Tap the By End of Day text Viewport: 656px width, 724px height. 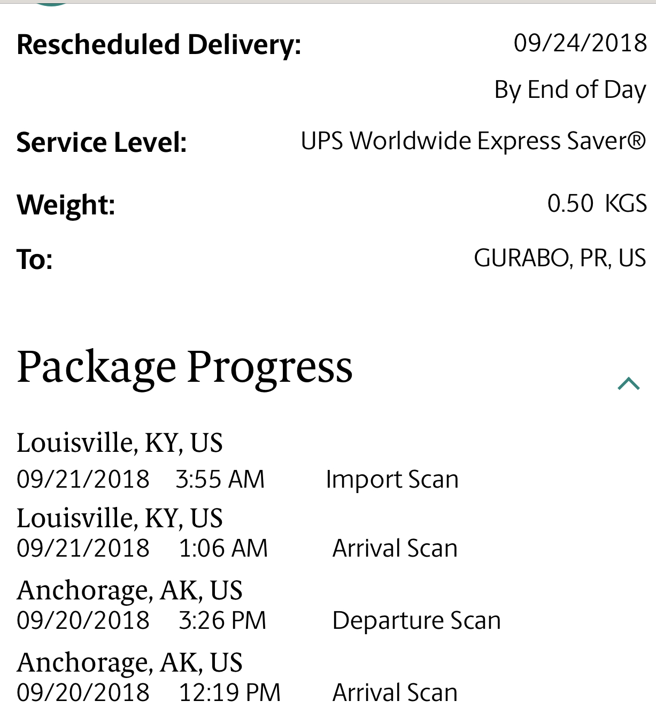coord(570,90)
